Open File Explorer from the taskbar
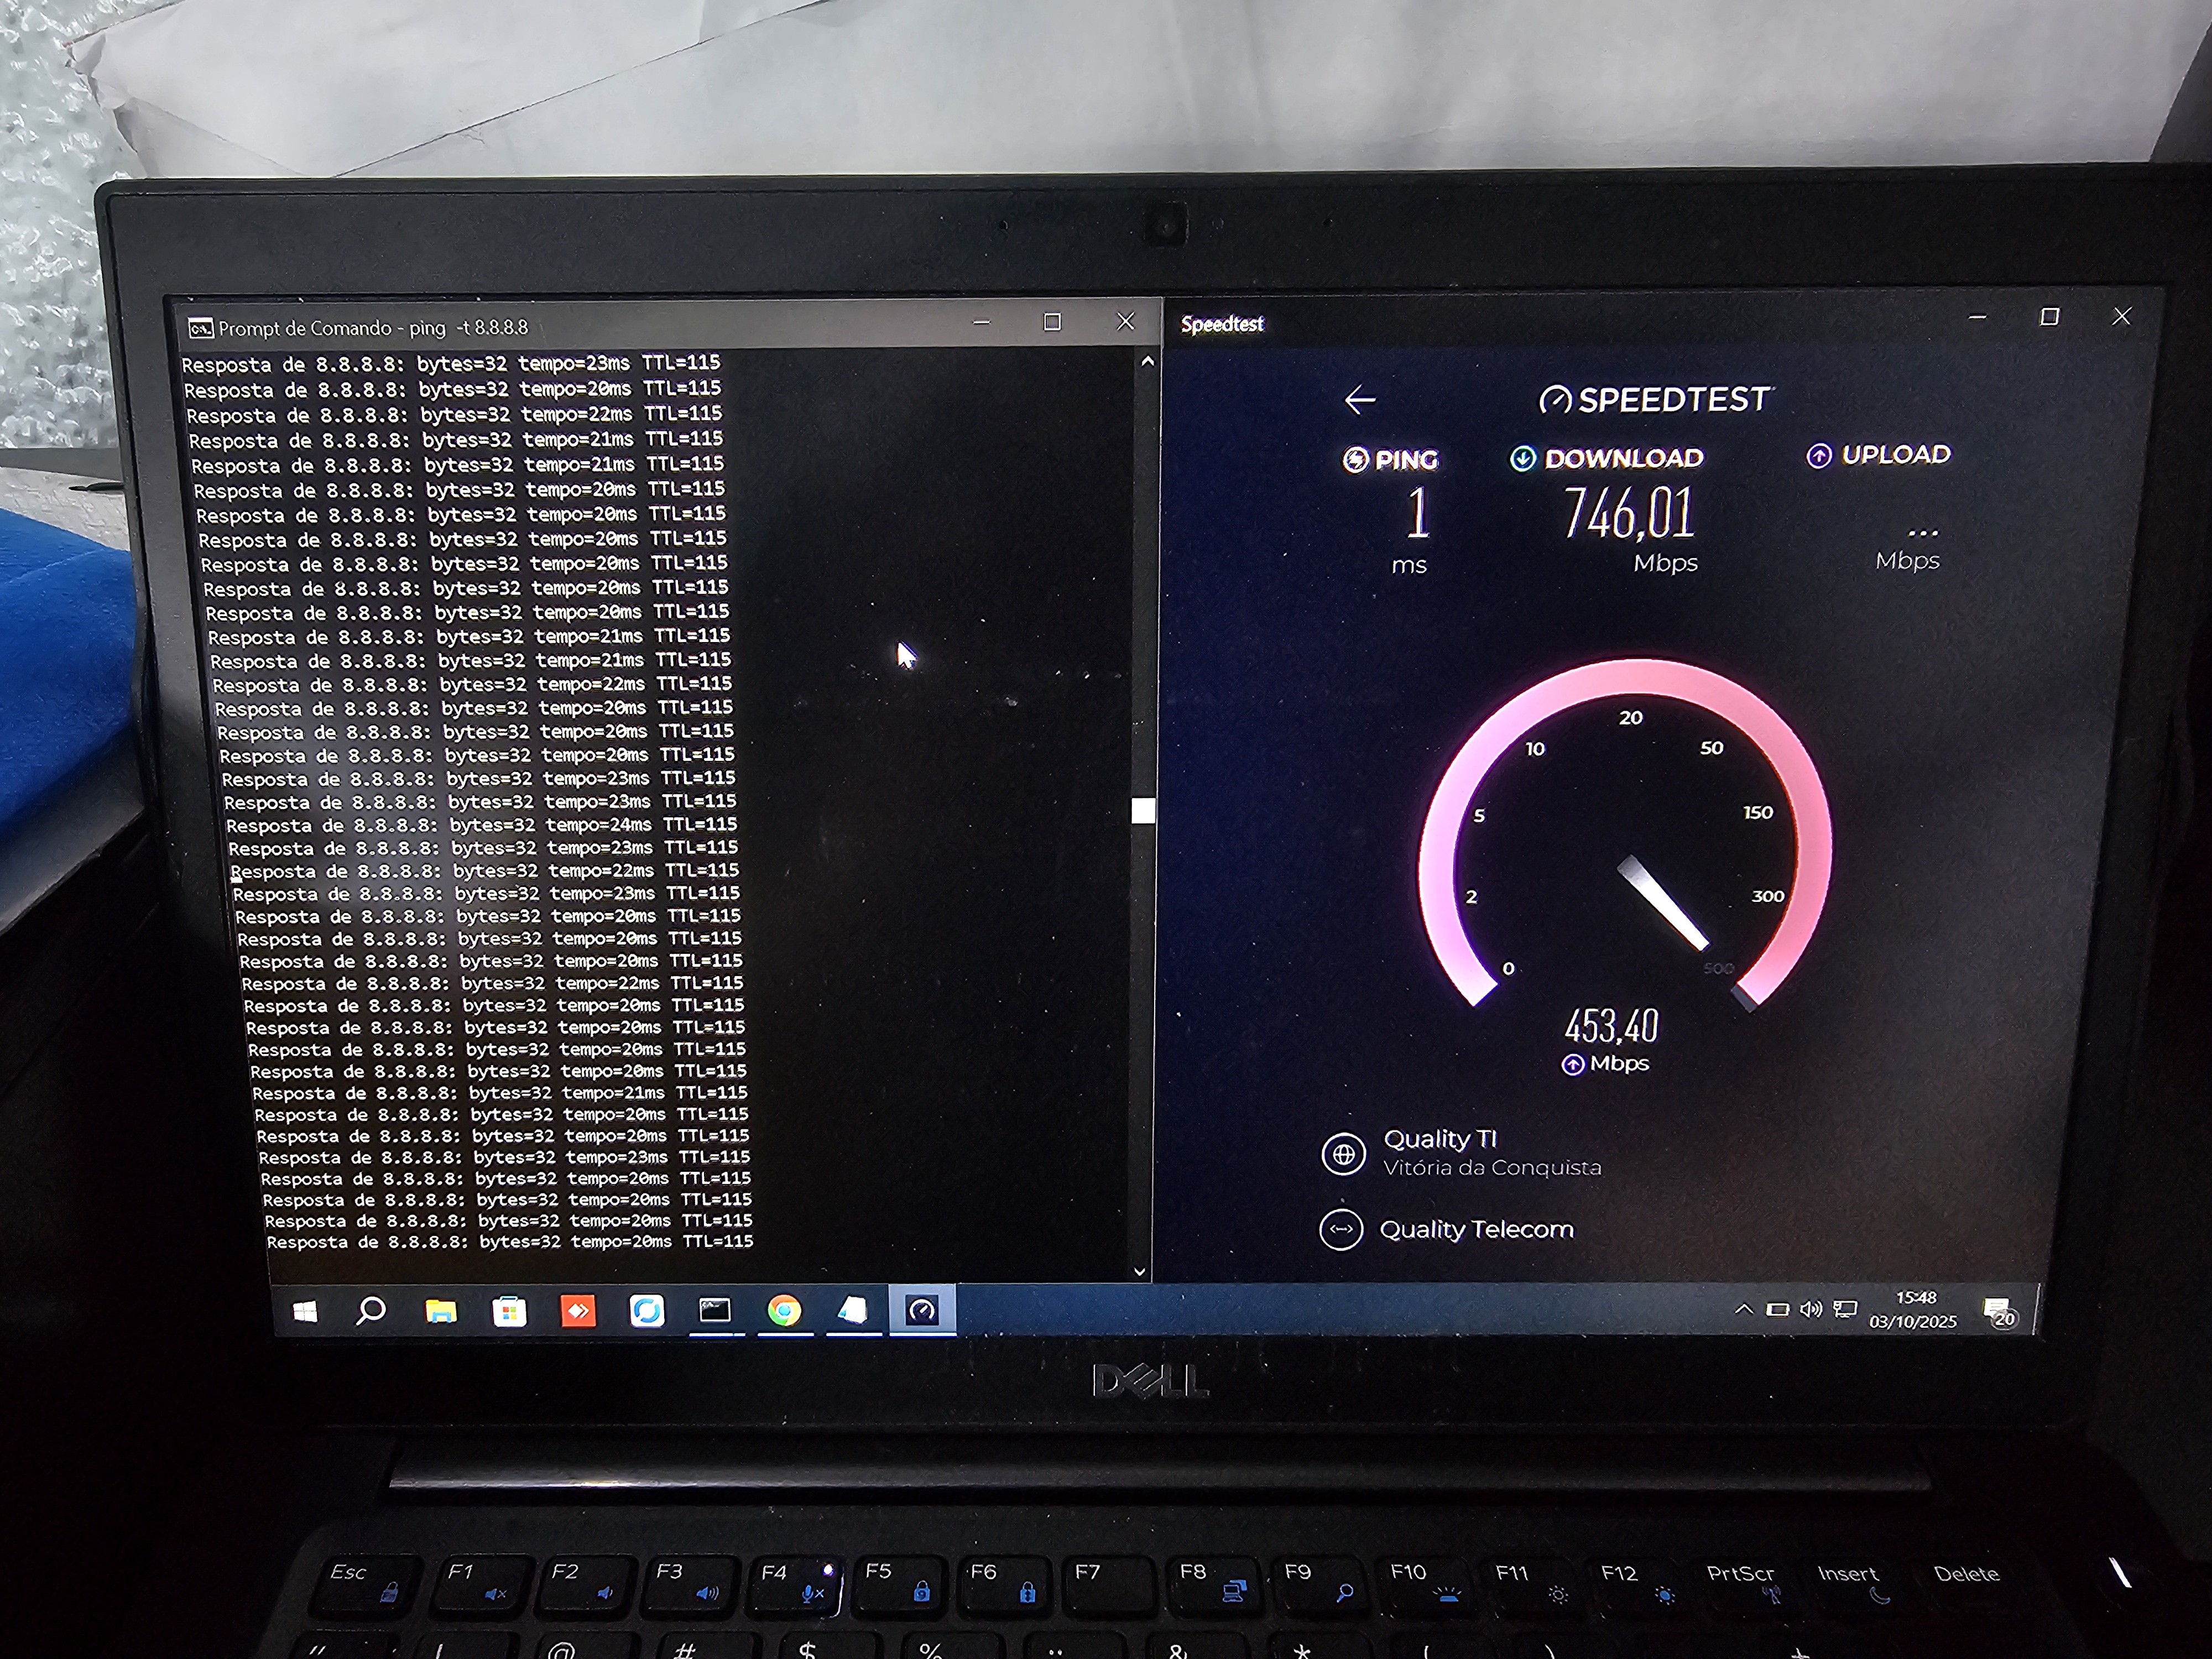2212x1659 pixels. click(440, 1311)
